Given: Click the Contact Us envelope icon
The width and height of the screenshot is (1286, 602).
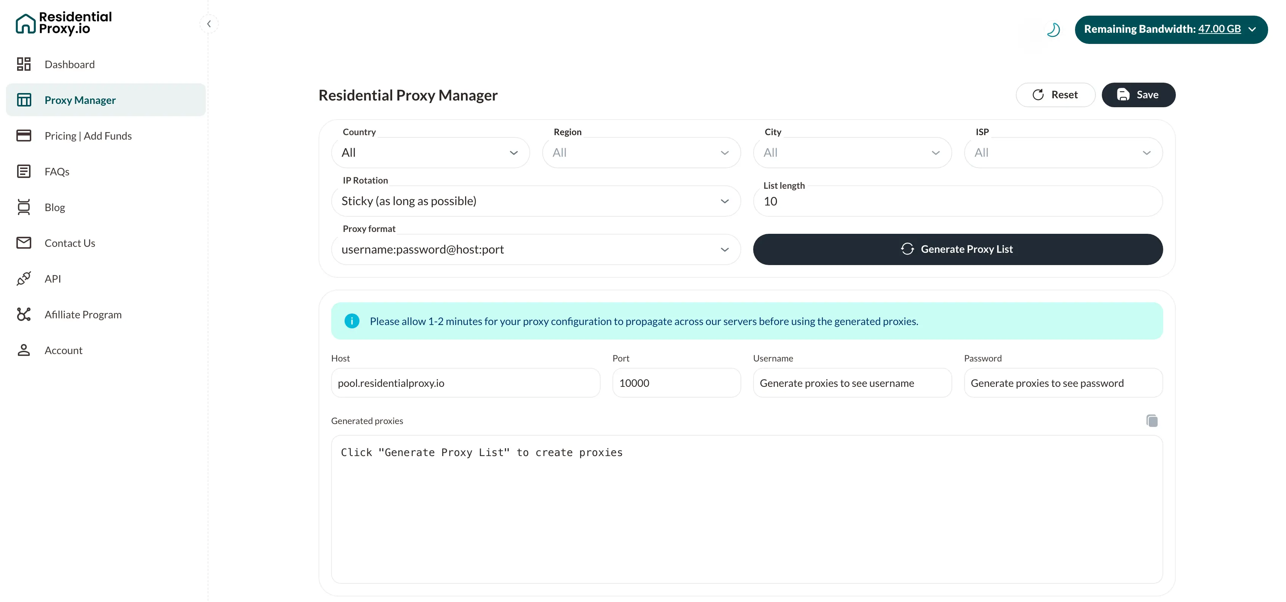Looking at the screenshot, I should 23,243.
